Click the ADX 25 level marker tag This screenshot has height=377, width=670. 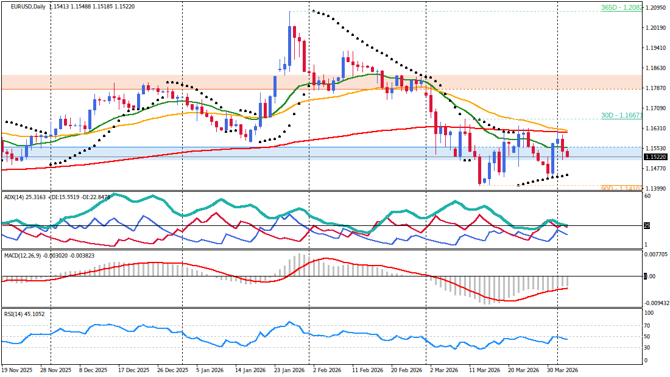click(647, 226)
